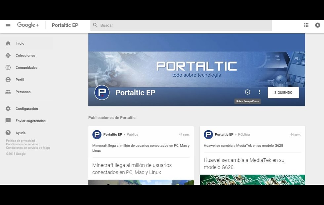The width and height of the screenshot is (324, 205).
Task: Go to Inicio in the sidebar
Action: pos(20,43)
